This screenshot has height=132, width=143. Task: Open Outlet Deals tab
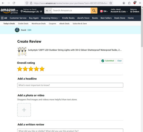pos(23,23)
